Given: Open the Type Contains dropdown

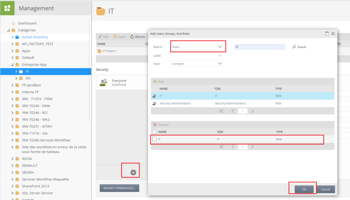Looking at the screenshot, I should coord(220,64).
